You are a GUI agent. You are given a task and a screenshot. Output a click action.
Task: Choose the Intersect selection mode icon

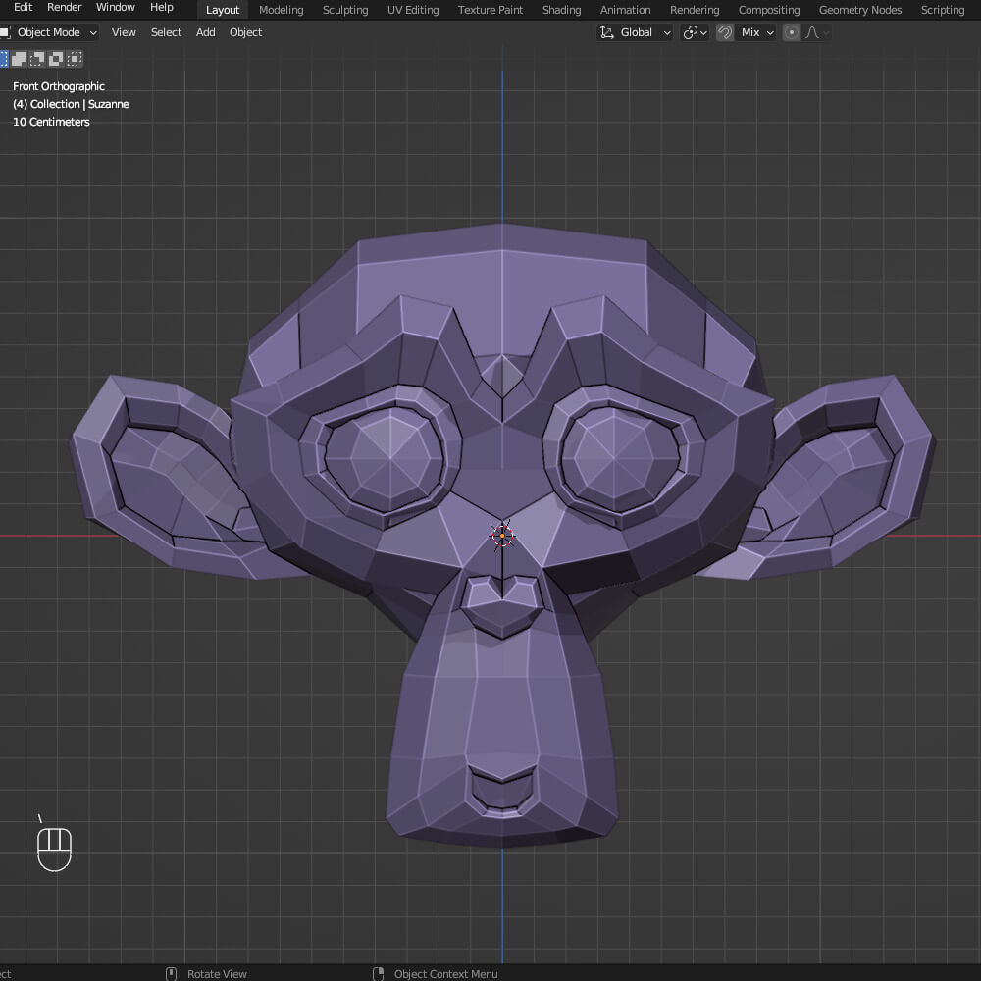(74, 59)
